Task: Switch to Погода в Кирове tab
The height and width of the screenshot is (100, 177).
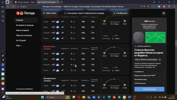Action: pyautogui.click(x=25, y=2)
